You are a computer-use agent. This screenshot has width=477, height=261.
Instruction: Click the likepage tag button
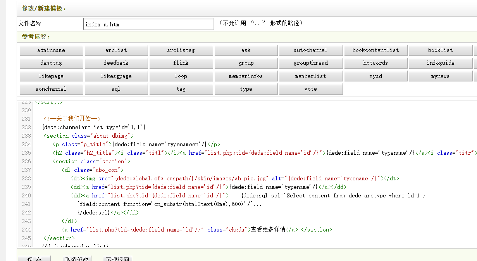[x=51, y=76]
